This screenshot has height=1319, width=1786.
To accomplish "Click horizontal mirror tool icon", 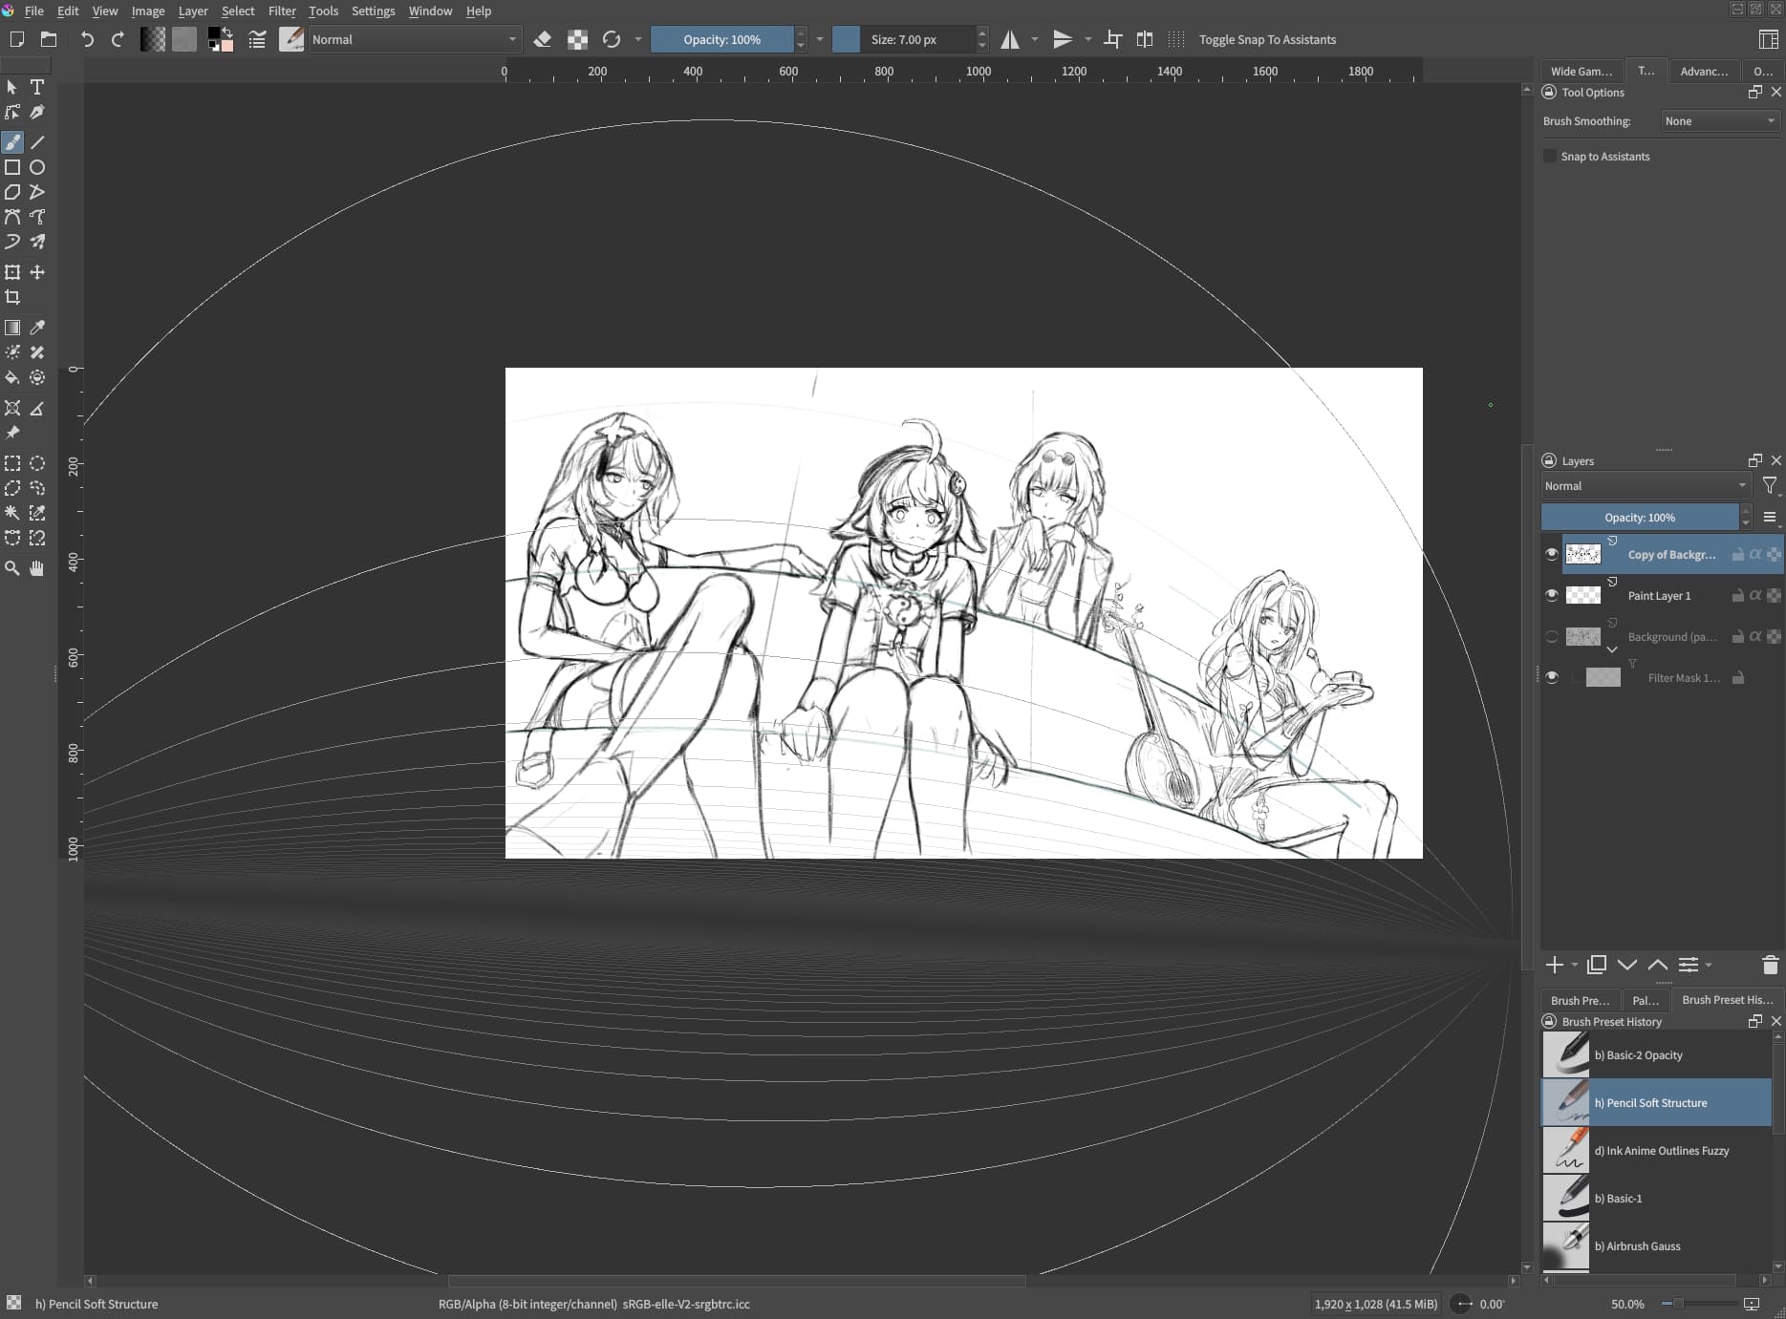I will click(1010, 39).
